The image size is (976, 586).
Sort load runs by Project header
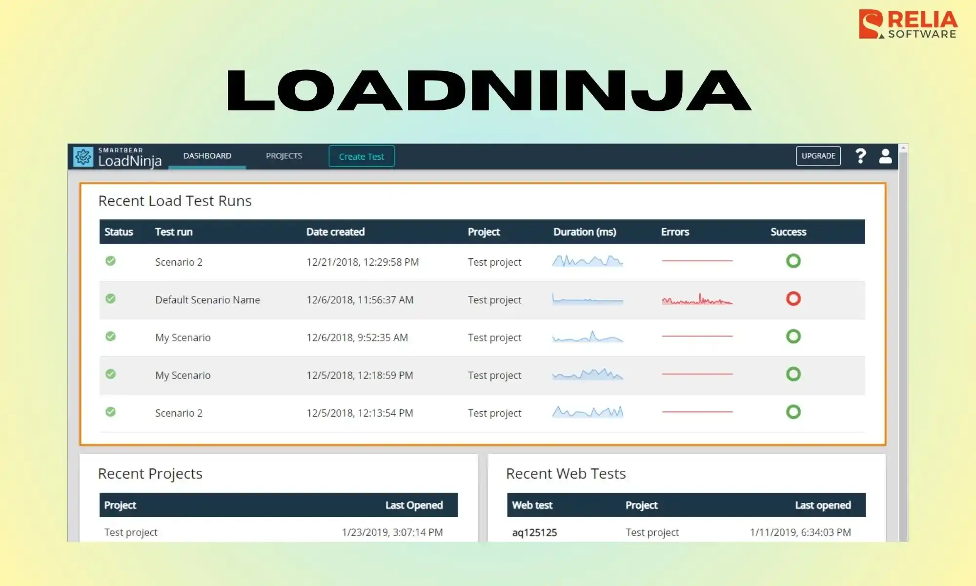click(484, 232)
